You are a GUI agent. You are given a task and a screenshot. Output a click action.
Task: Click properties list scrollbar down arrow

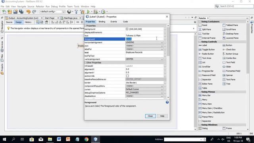pos(168,97)
